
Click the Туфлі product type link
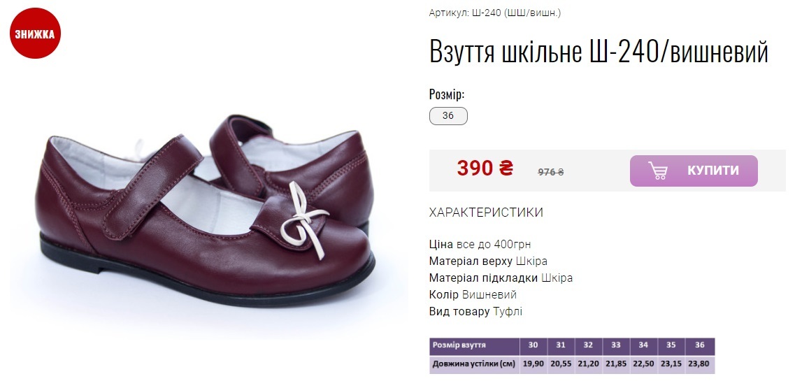pos(508,312)
